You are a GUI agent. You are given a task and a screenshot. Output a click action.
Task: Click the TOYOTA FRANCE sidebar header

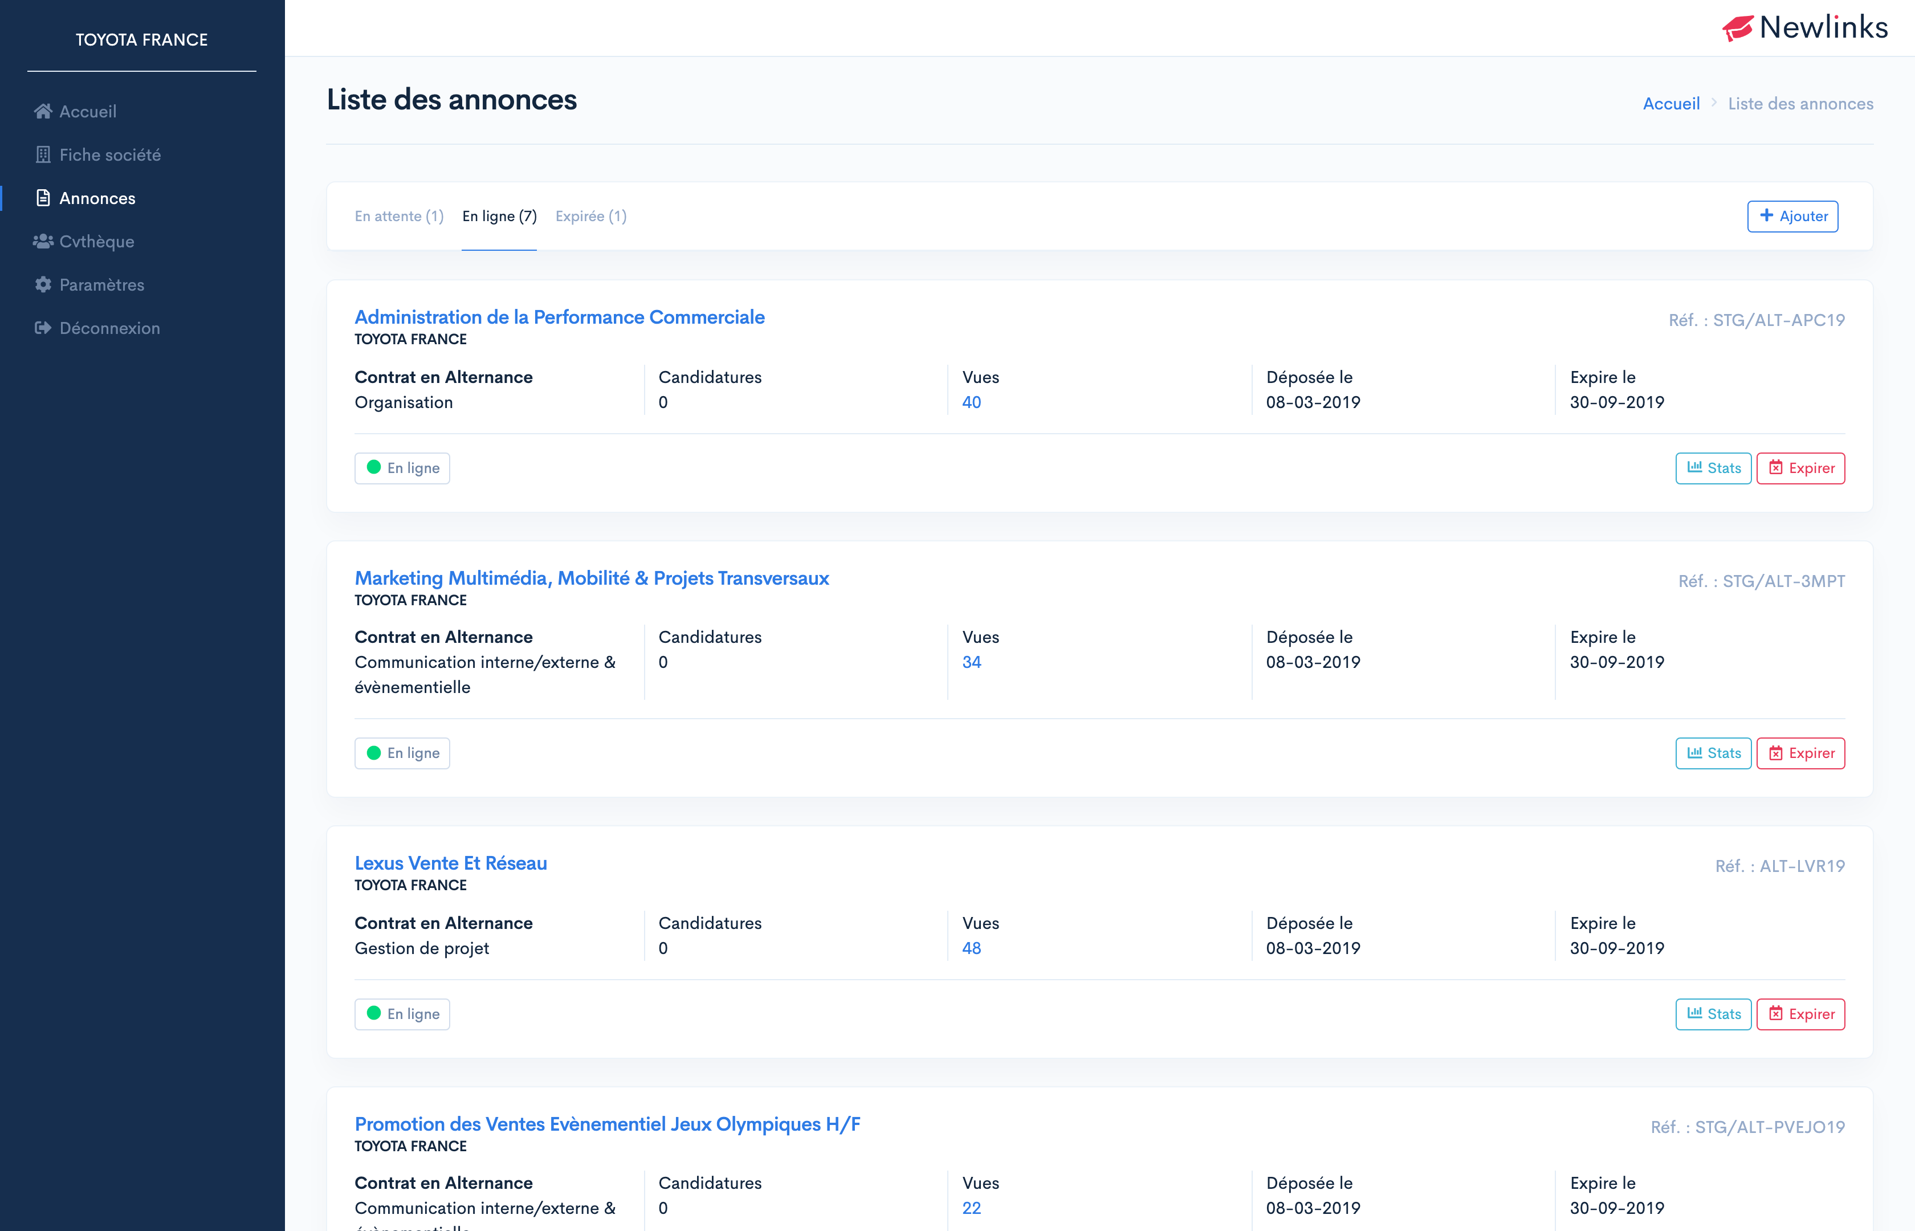(x=141, y=39)
